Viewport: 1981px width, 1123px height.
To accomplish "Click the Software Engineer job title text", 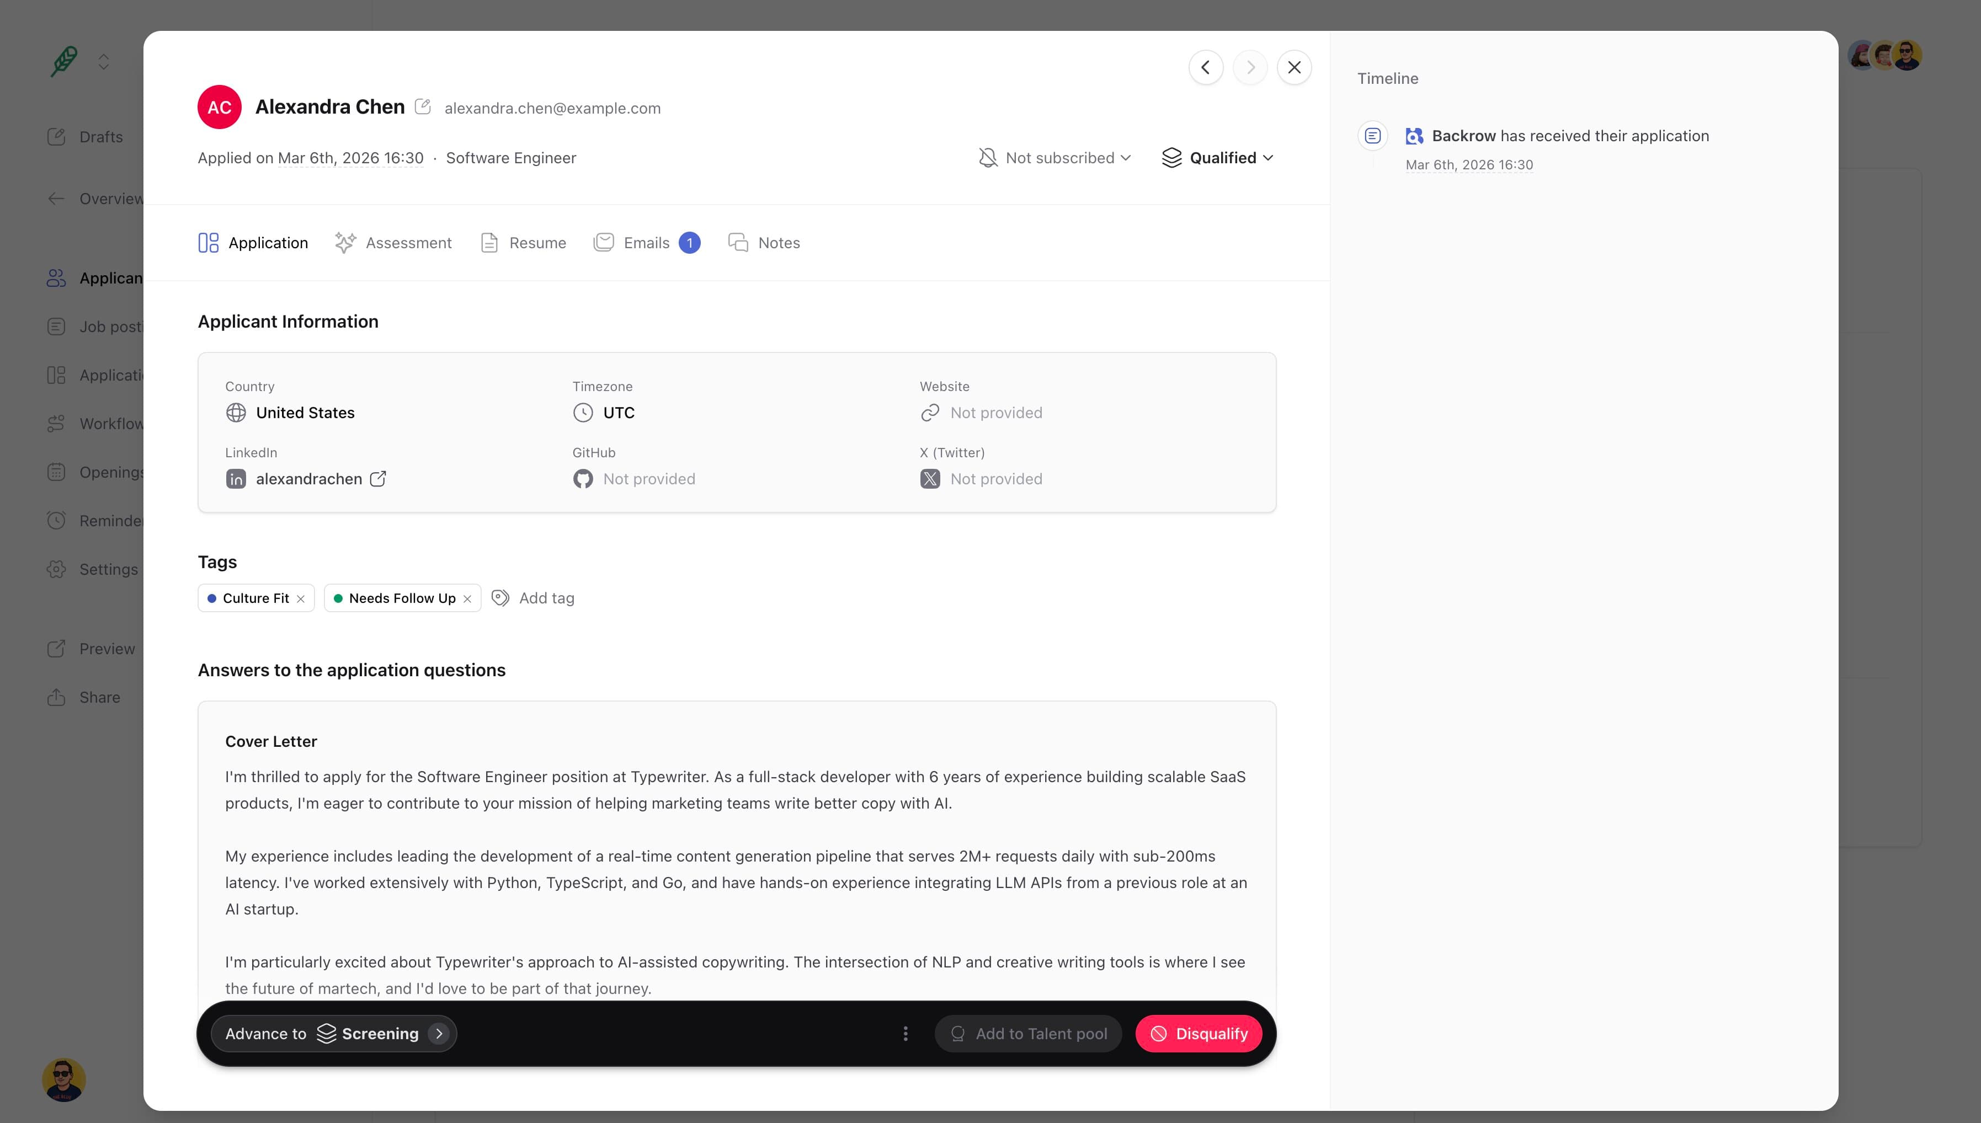I will point(510,158).
